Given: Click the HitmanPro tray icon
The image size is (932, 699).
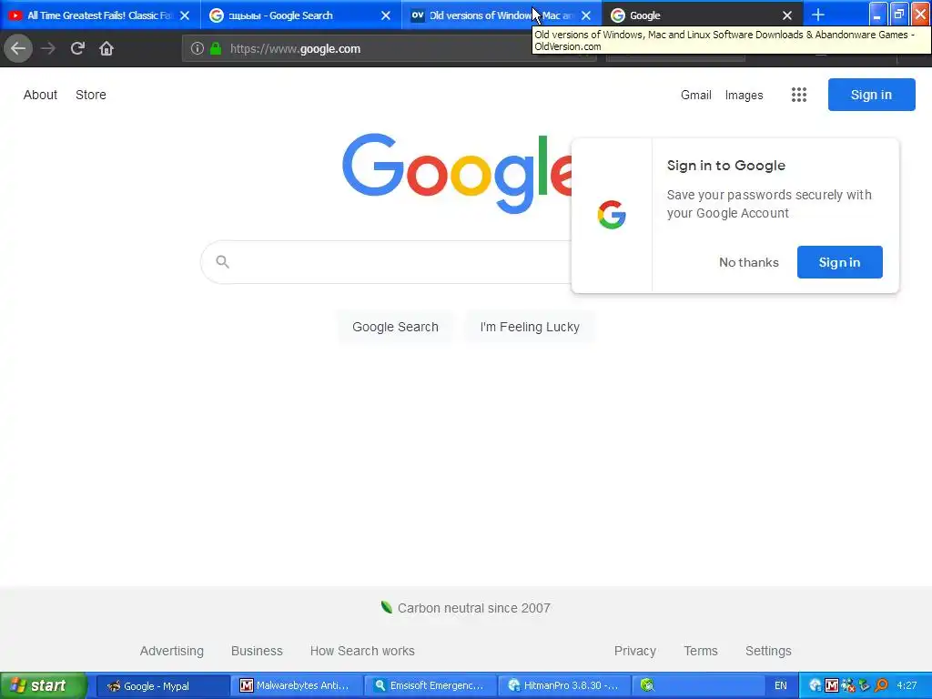Looking at the screenshot, I should coord(815,685).
